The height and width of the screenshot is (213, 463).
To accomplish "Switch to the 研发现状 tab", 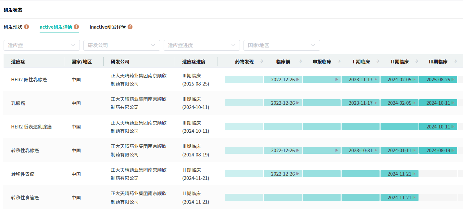I will pyautogui.click(x=13, y=27).
